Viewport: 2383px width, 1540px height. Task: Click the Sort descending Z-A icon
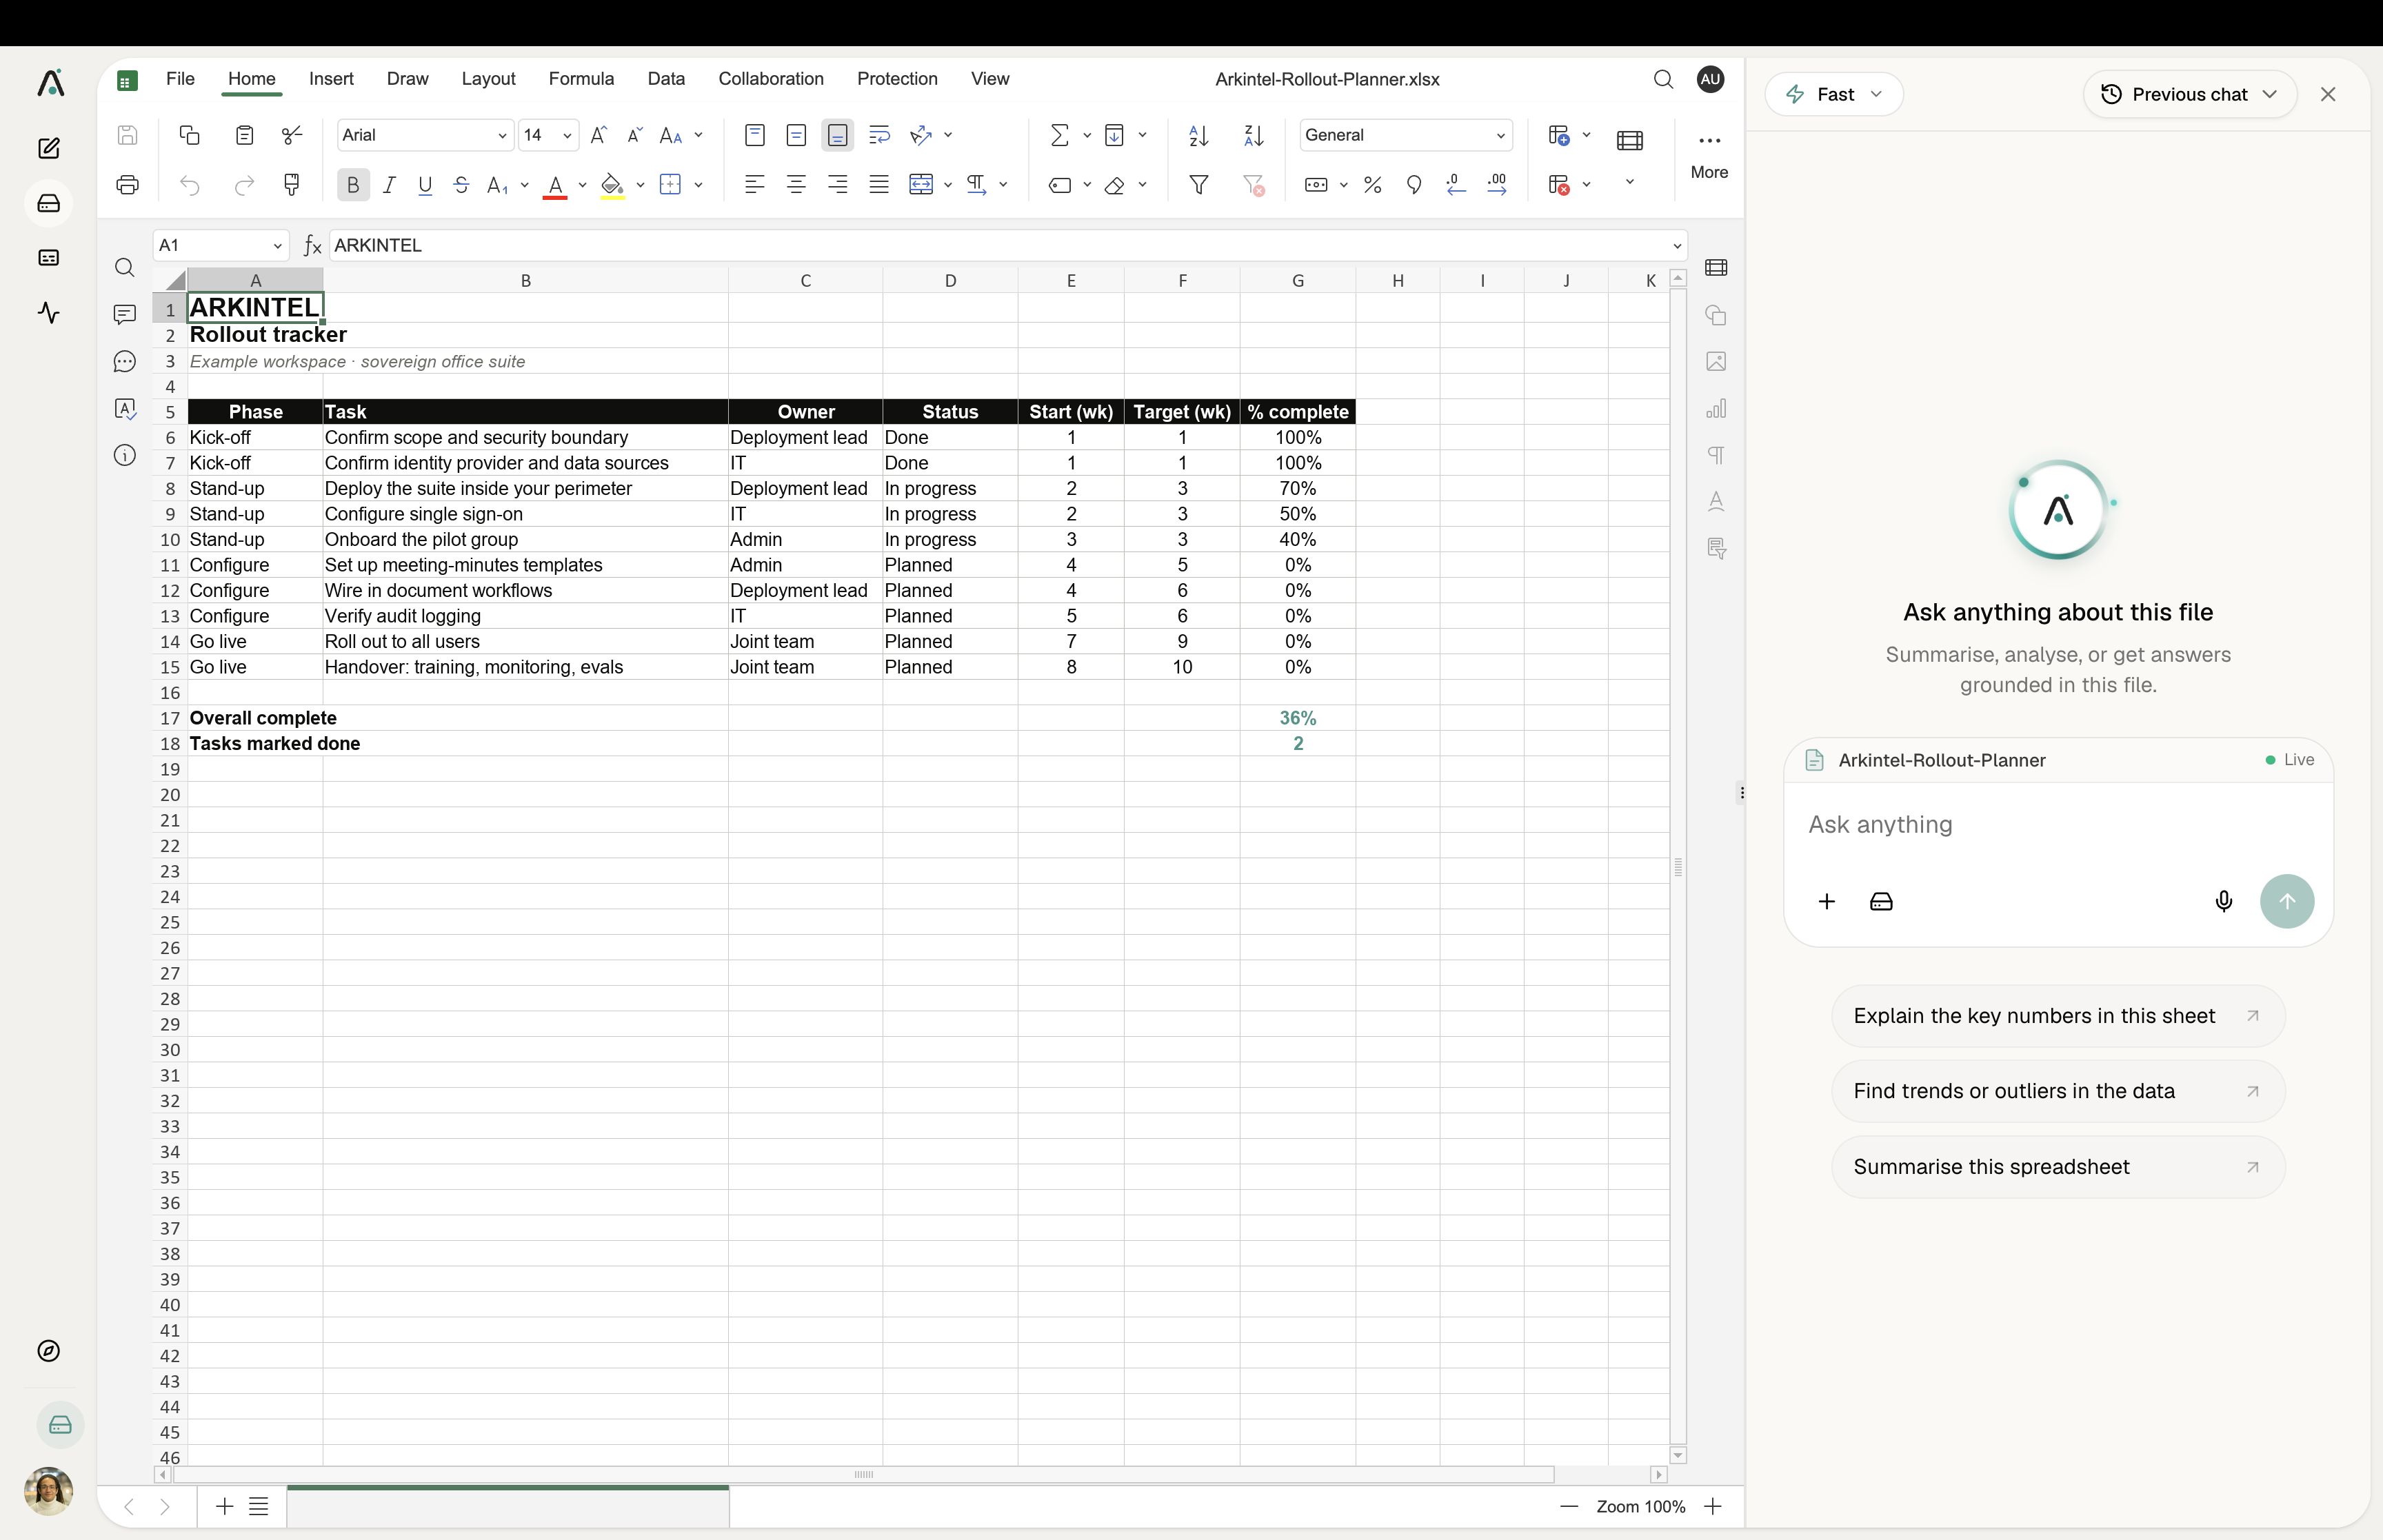tap(1253, 135)
